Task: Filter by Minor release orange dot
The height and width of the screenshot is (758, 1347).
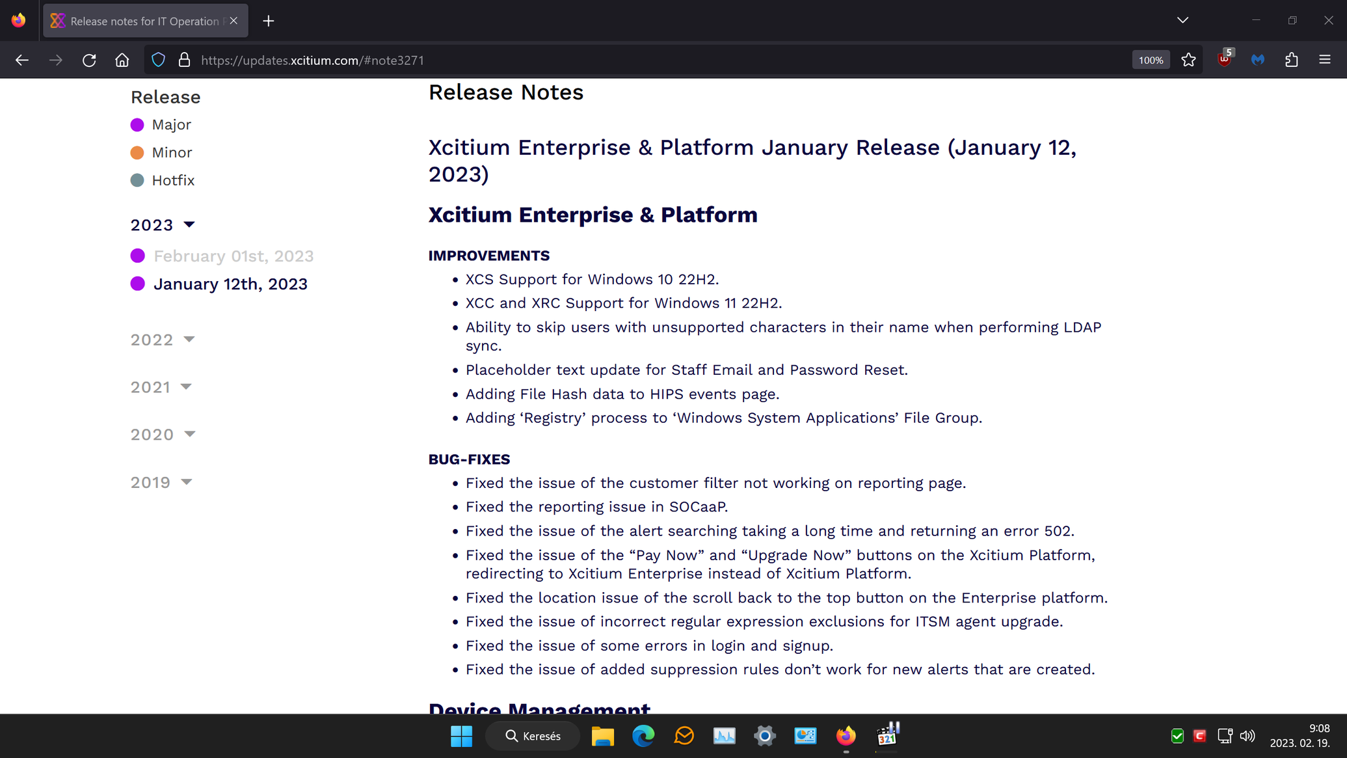Action: click(137, 153)
